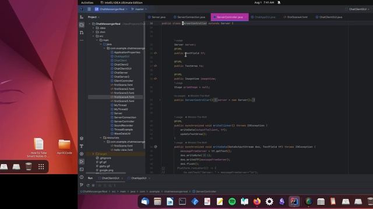Launch Firefox from the dock
Image resolution: width=373 pixels, height=209 pixels.
point(257,201)
